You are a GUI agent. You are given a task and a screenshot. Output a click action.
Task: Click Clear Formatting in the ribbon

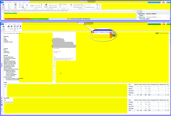27,6
